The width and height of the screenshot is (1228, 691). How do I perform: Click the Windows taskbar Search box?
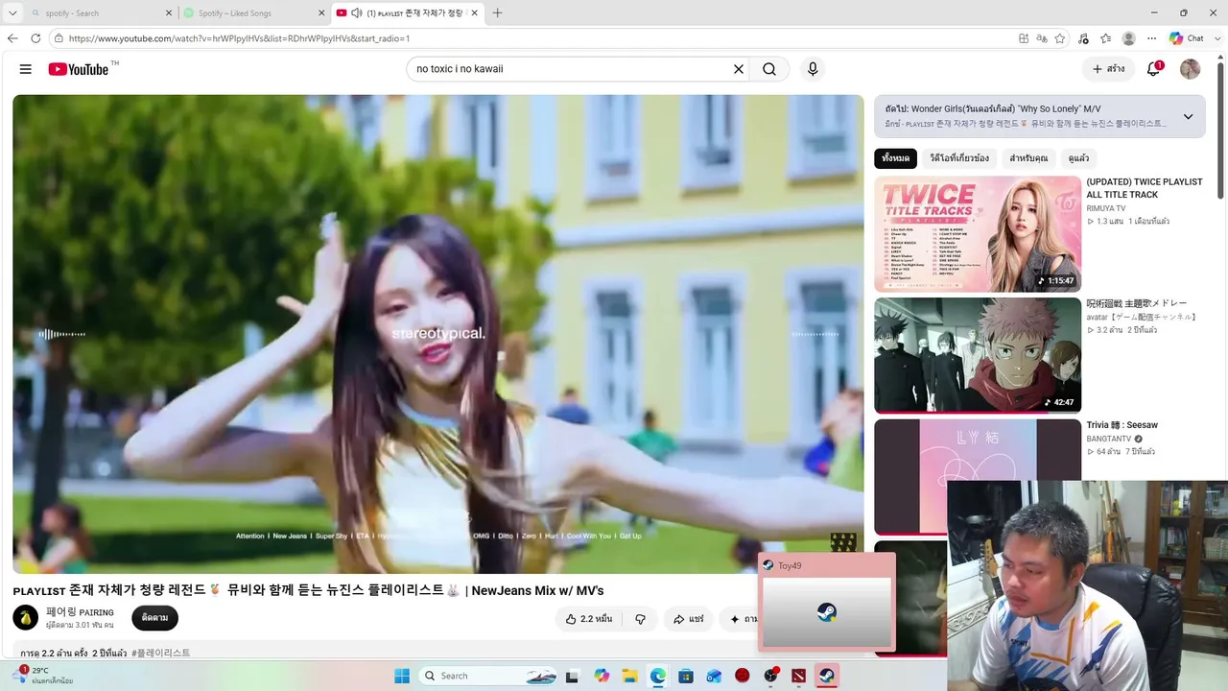pyautogui.click(x=489, y=676)
